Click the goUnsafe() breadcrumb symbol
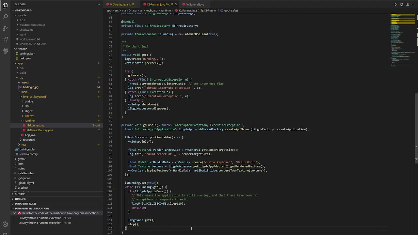The image size is (418, 235). click(229, 10)
